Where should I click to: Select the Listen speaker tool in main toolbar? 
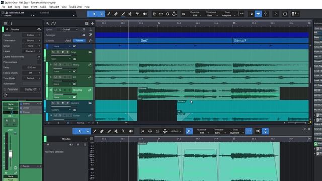145,14
